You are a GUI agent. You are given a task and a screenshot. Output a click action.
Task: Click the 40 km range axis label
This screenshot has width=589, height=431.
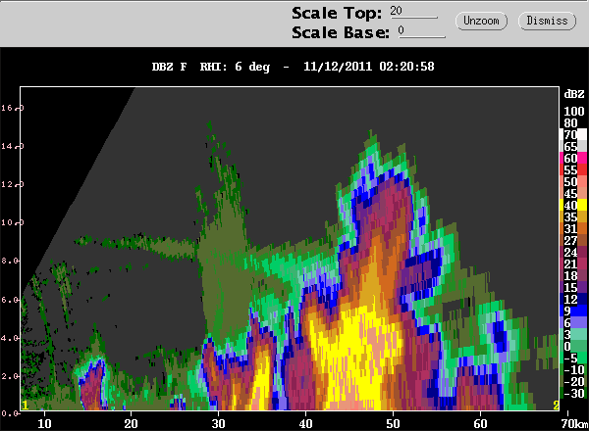305,424
